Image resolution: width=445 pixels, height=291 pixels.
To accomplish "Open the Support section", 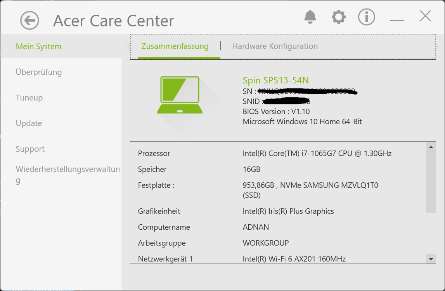I will click(30, 149).
